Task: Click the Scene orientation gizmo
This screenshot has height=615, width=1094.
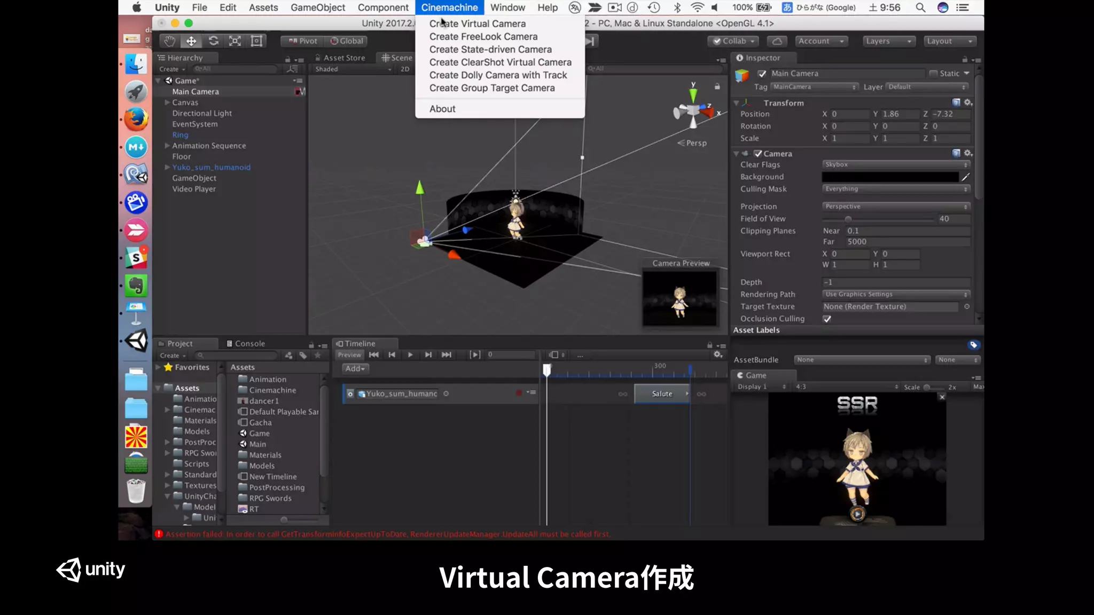Action: coord(693,110)
